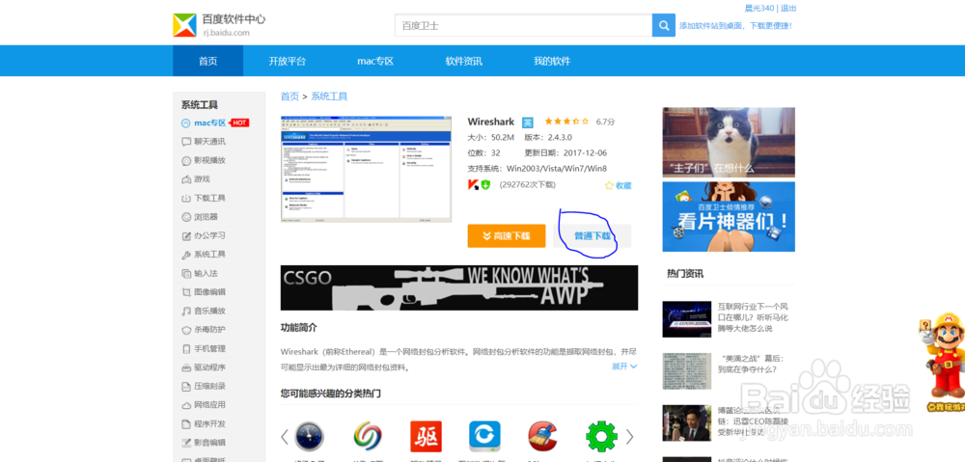The image size is (965, 462).
Task: Click the 普通下载 button
Action: (x=593, y=235)
